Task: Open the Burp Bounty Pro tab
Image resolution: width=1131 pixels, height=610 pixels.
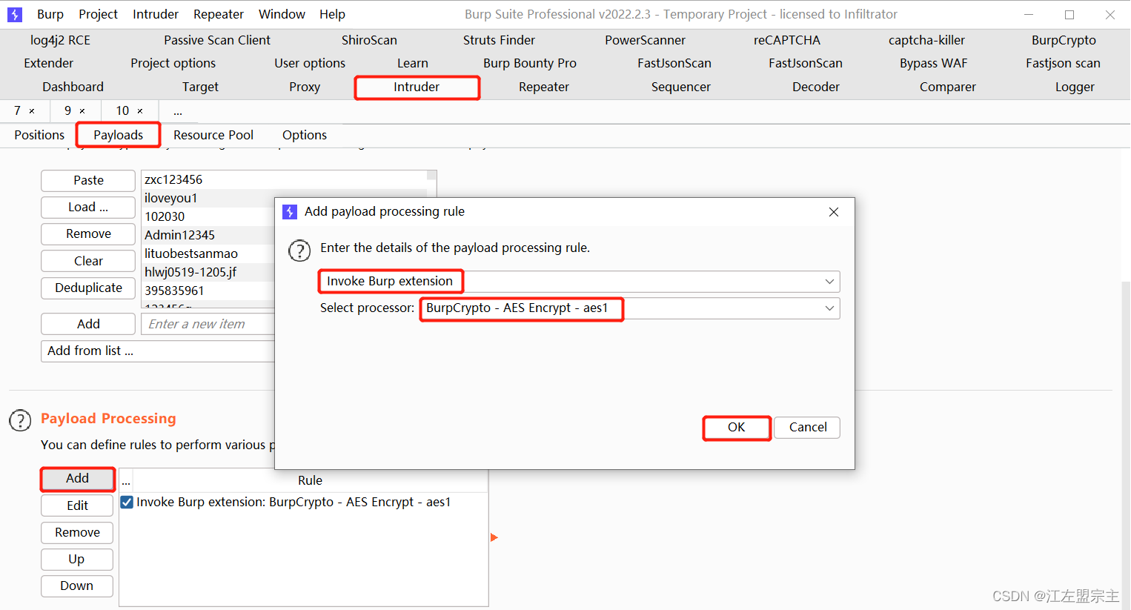Action: click(x=530, y=63)
